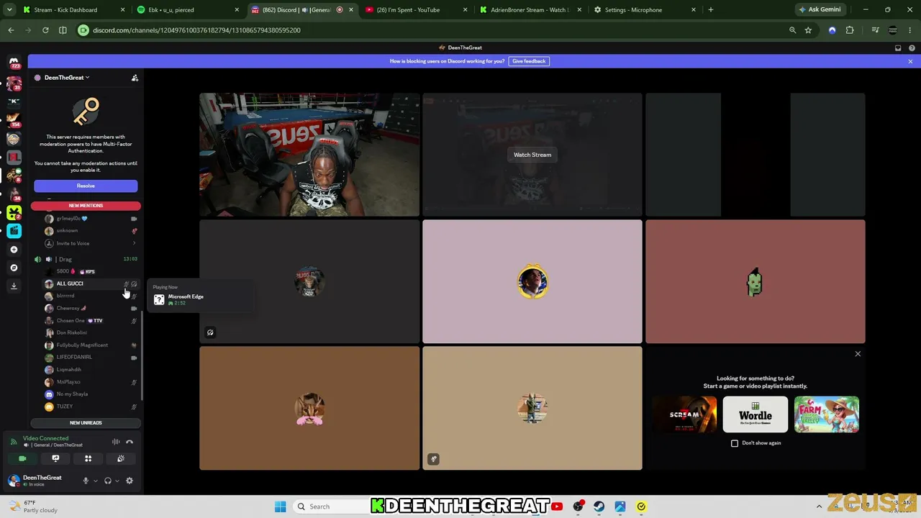Open Discord Help icon
This screenshot has height=518, width=921.
pyautogui.click(x=912, y=48)
